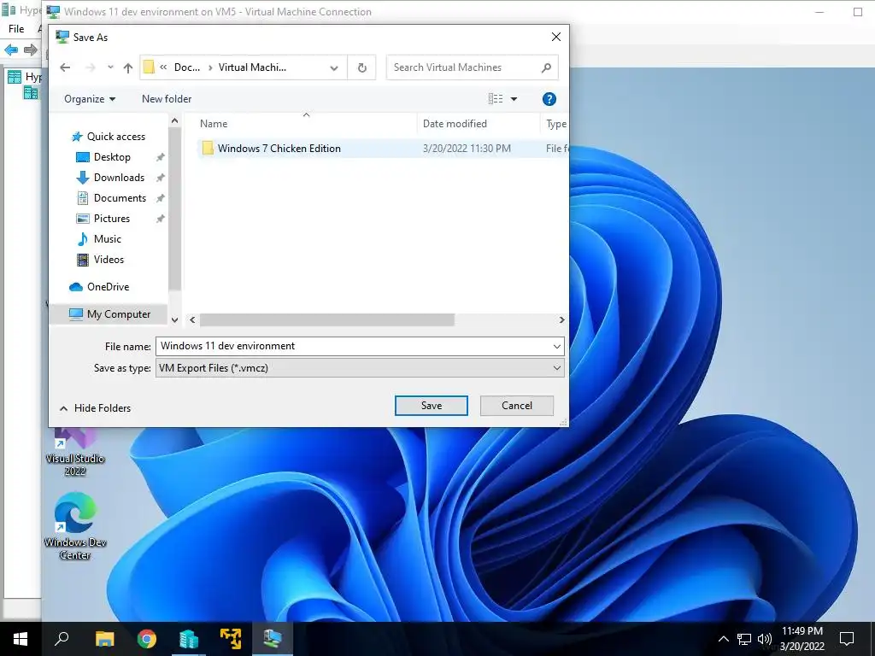Click horizontal scrollbar left arrow
This screenshot has height=656, width=875.
[x=192, y=319]
